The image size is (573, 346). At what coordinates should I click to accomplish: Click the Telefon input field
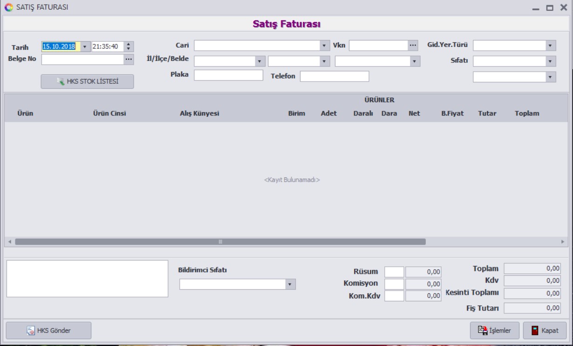click(334, 76)
